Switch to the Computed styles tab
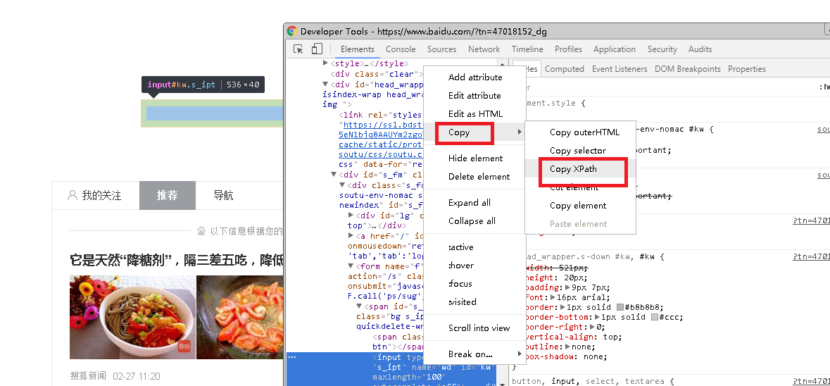This screenshot has width=830, height=386. [x=565, y=69]
